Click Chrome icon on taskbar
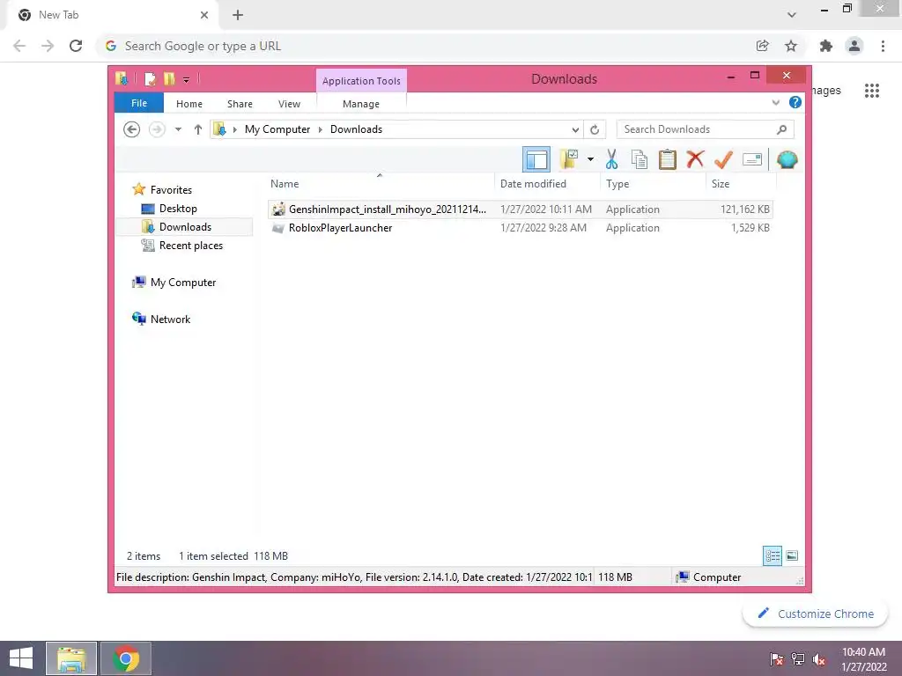 (x=126, y=658)
